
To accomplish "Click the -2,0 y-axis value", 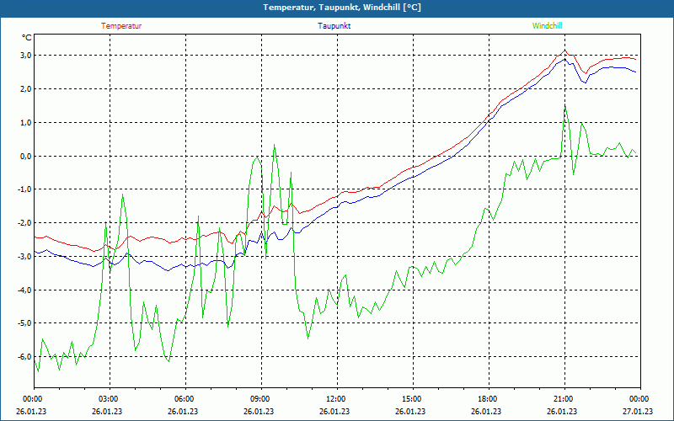I will (x=25, y=223).
